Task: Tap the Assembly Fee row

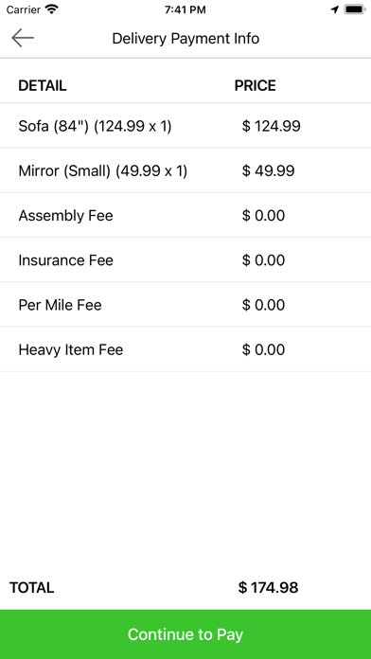Action: click(185, 215)
